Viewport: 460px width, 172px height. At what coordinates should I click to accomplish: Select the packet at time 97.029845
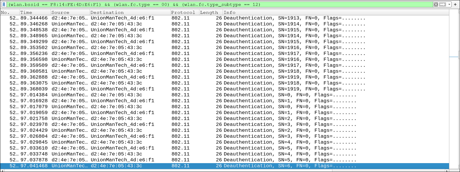[225, 142]
